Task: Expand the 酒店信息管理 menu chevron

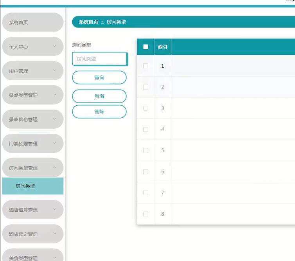Action: [54, 209]
